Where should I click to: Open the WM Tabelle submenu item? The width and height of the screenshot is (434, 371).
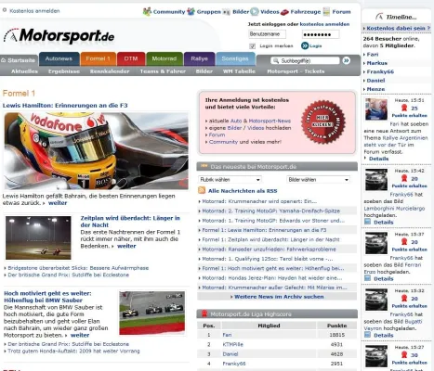point(239,71)
